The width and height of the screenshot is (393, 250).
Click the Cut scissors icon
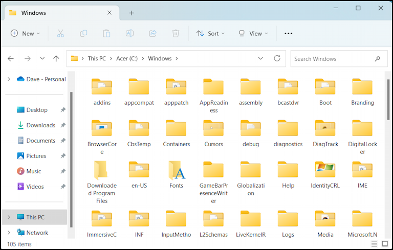(60, 33)
